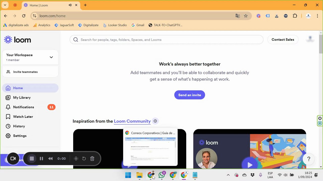Screen dimensions: 323x181
Task: Open the Looker Studio bookmark
Action: pyautogui.click(x=115, y=25)
